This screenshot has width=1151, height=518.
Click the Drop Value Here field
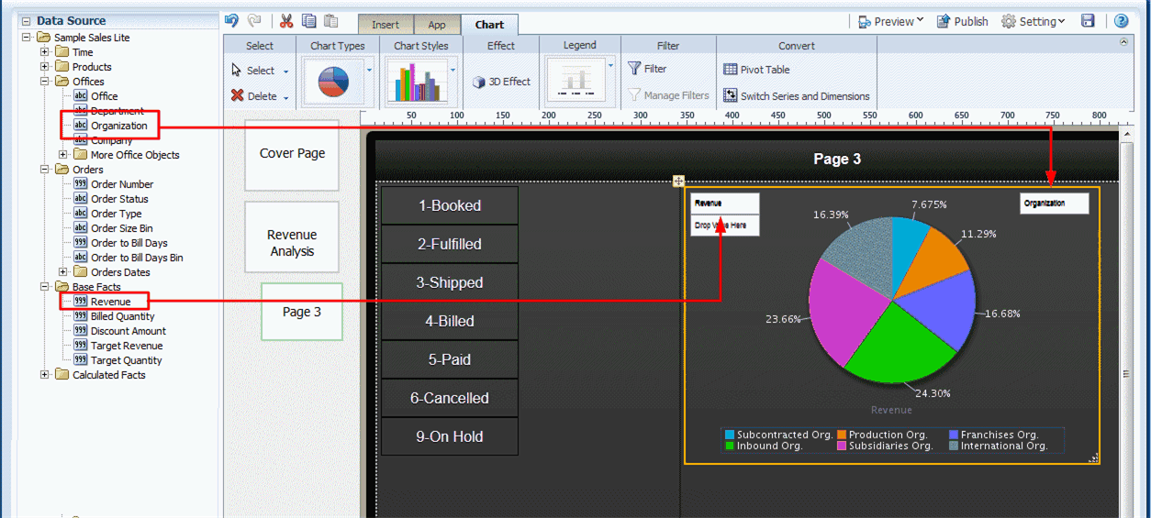(725, 226)
